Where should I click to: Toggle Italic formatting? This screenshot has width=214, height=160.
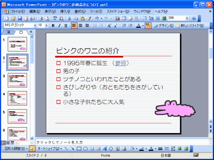point(59,26)
